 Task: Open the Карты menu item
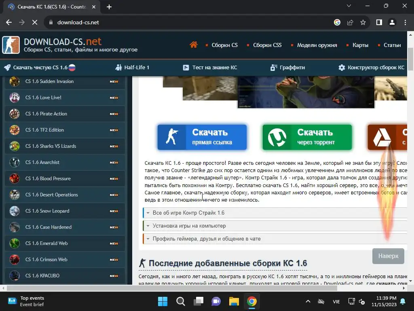[x=360, y=45]
